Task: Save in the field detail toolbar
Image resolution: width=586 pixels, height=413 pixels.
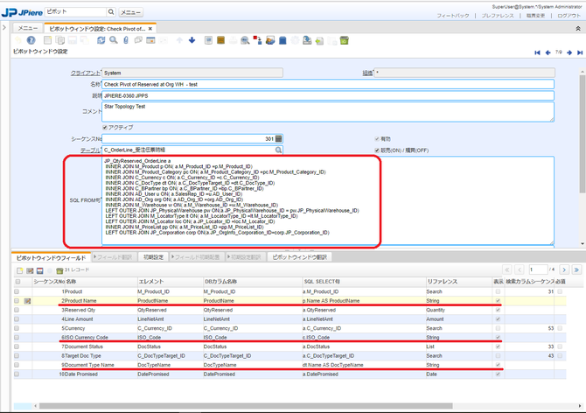Action: 40,270
